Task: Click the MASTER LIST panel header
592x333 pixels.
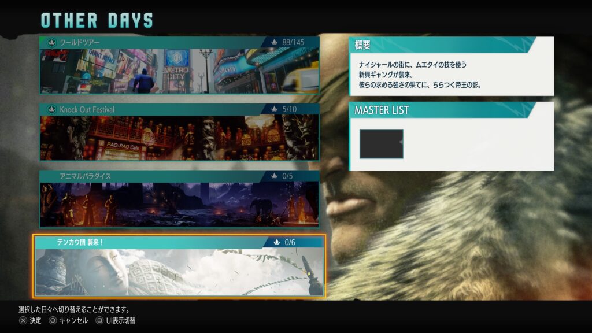Action: tap(442, 110)
